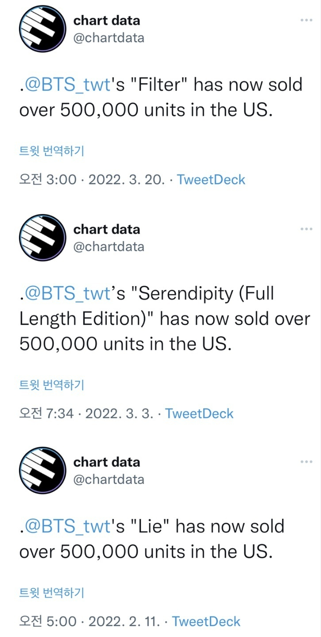The image size is (321, 637).
Task: Translate the "Lie" tweet via 트윗 번역하기
Action: tap(51, 593)
